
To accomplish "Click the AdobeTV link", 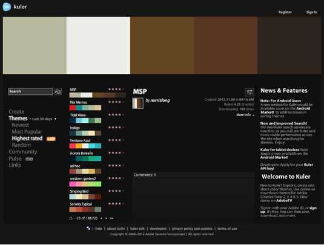I will click(x=284, y=201).
